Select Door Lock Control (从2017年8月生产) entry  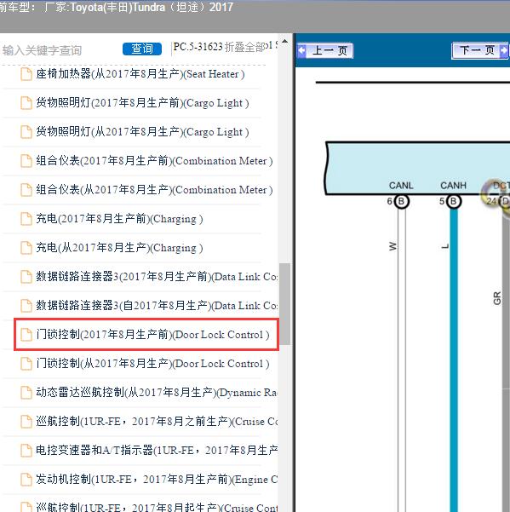(152, 364)
